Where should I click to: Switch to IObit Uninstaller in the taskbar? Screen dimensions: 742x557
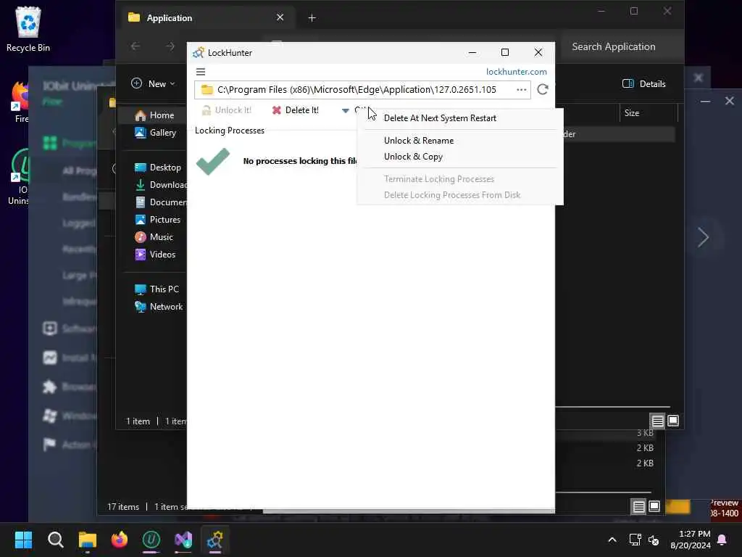pyautogui.click(x=151, y=540)
